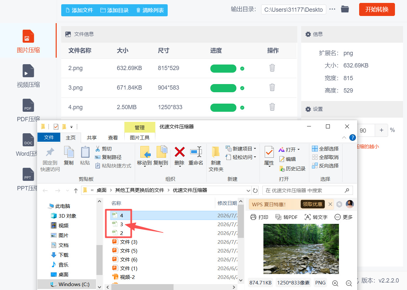Increase compression quality with plus button
Viewport: 407px width, 290px height.
(381, 130)
